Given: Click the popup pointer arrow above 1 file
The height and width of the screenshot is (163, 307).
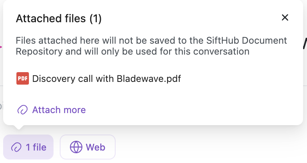Looking at the screenshot, I should click(x=19, y=128).
